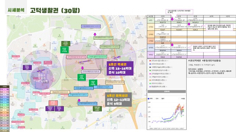
Task: Remove the purple legend entry with its × icon
Action: (x=167, y=87)
